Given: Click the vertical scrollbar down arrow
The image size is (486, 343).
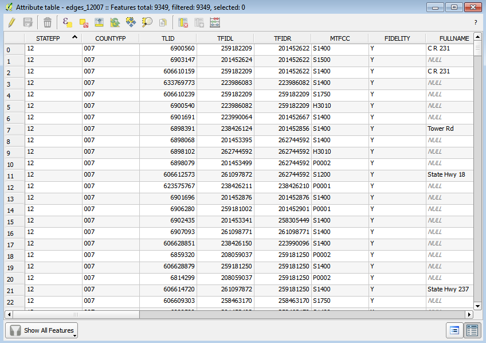Looking at the screenshot, I should pos(477,306).
